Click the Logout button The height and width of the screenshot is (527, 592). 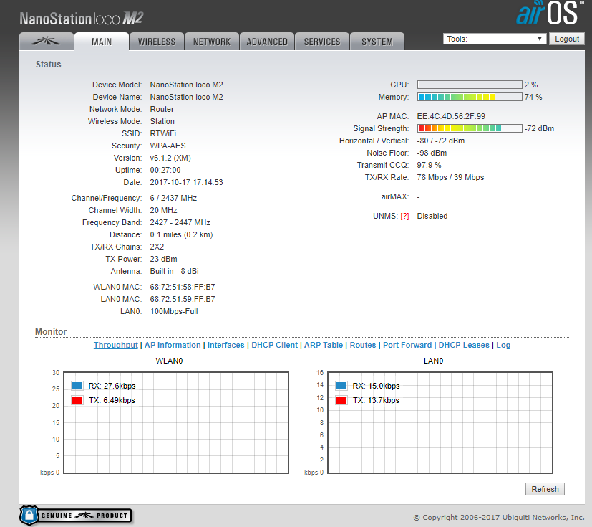(x=567, y=39)
